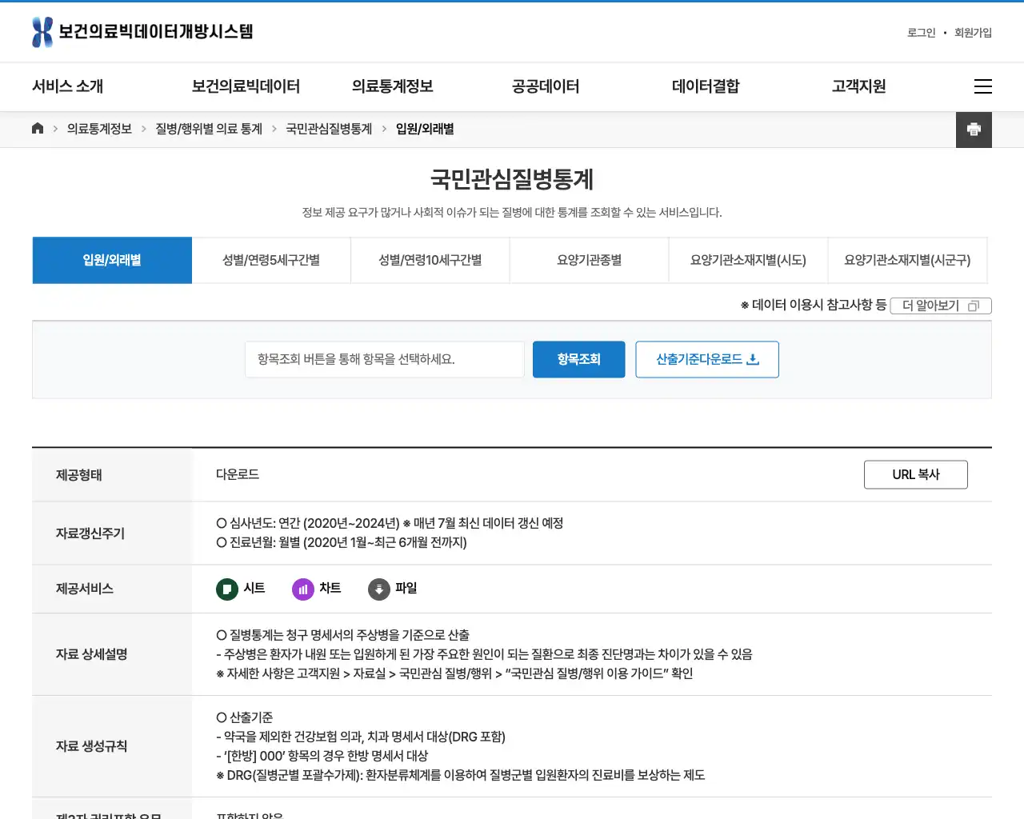This screenshot has width=1024, height=819.
Task: Open the hamburger full menu icon
Action: pos(983,86)
